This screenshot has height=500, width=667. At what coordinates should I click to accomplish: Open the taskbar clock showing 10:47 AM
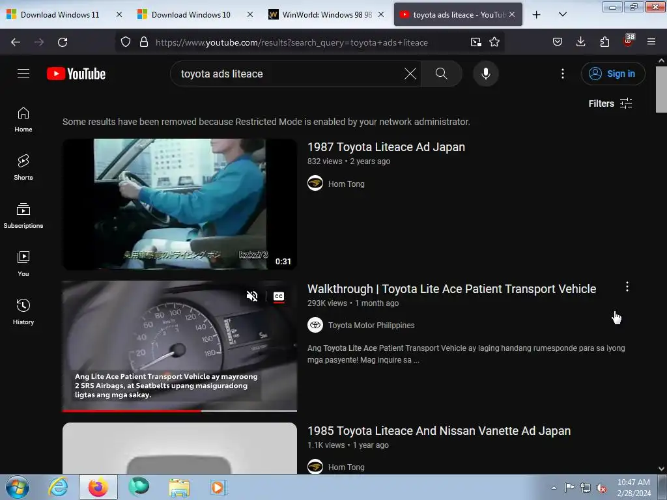pos(634,488)
